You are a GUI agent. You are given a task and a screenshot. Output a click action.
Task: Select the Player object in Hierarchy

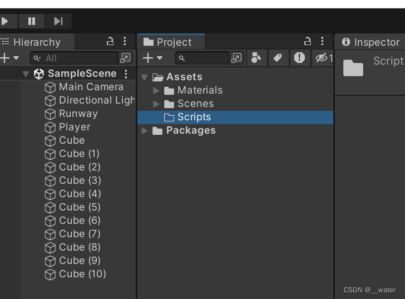click(x=74, y=127)
